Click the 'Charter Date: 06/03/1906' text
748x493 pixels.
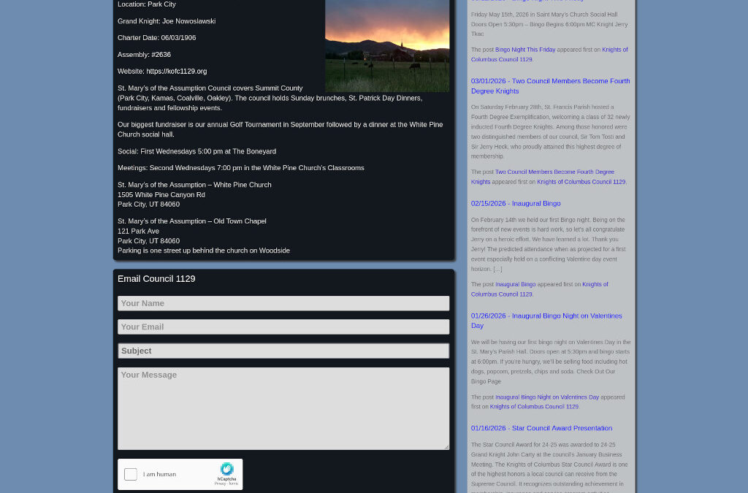(156, 38)
